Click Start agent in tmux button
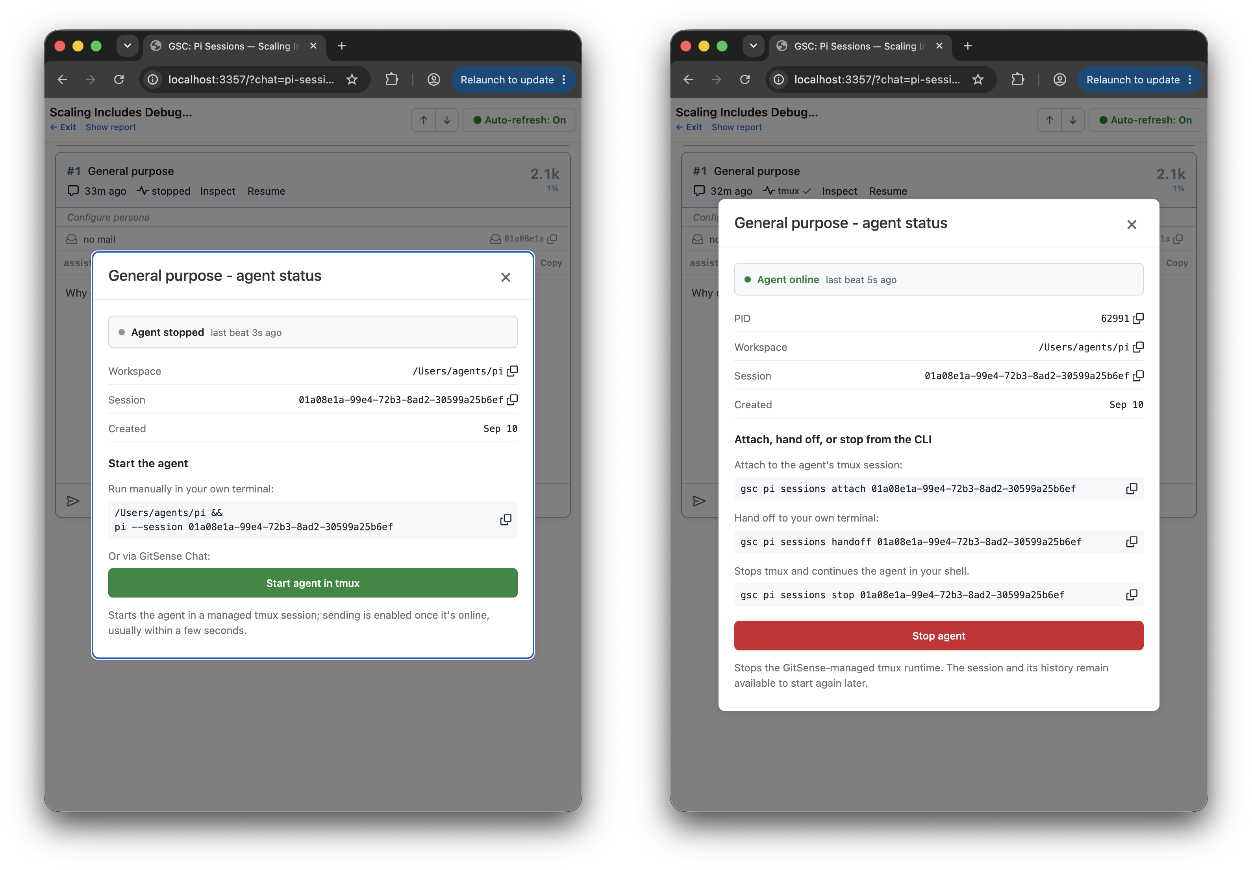Viewport: 1252px width, 870px height. (x=313, y=583)
